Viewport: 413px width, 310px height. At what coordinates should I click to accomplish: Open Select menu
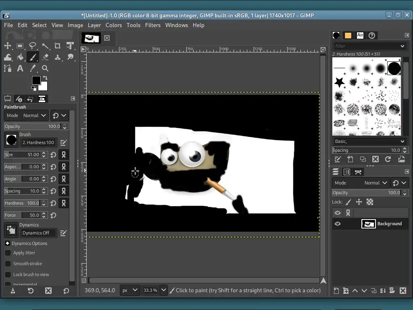(39, 25)
